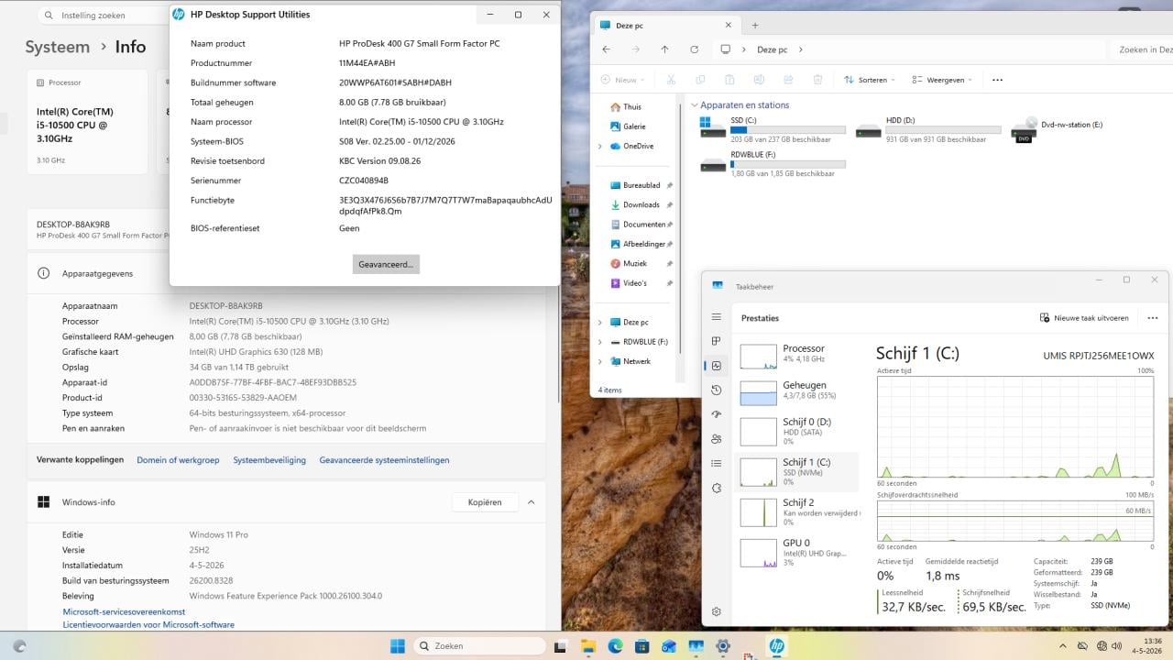Open Bureaublad in Explorer quick access
The image size is (1173, 660).
(641, 185)
